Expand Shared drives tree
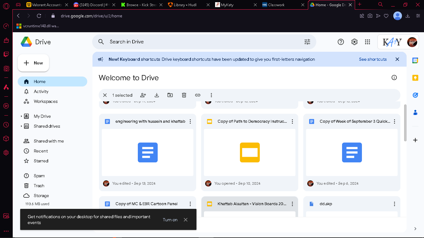 point(21,126)
